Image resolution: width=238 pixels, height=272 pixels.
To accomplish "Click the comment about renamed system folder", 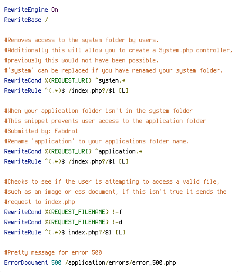I will click(x=113, y=70).
